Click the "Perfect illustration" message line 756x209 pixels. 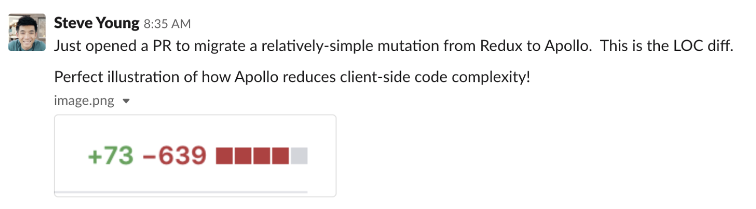(x=291, y=78)
